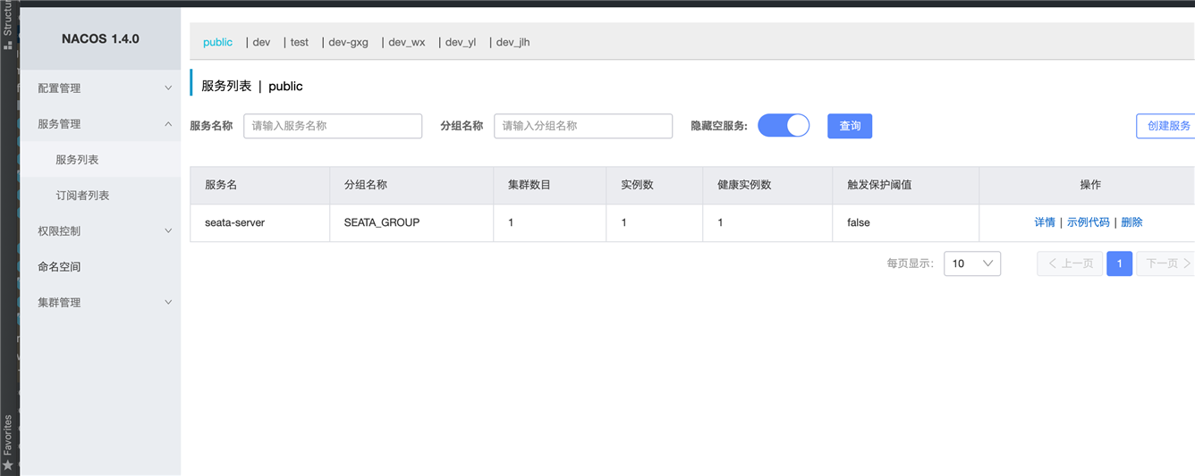
Task: Open the 每页显示 page size dropdown
Action: (x=972, y=263)
